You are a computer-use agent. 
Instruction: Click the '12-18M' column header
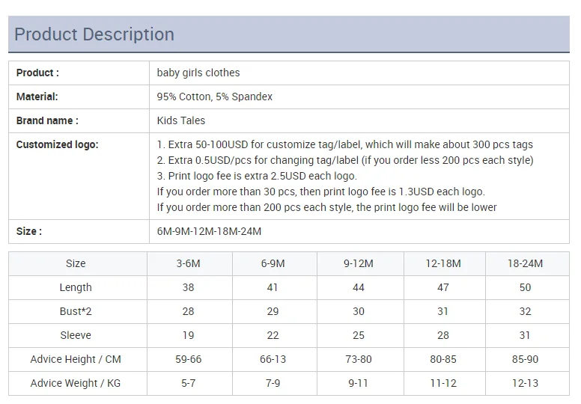tap(444, 263)
